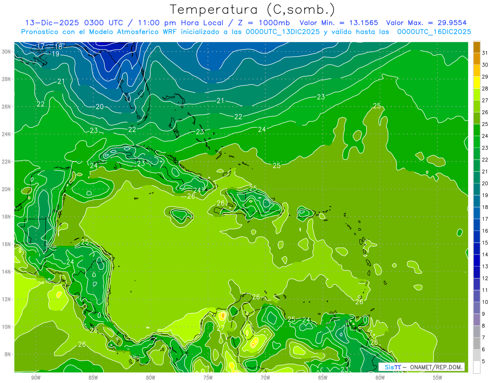Click the 'Temperatura (C,somb.)' chart title
496x383 pixels.
coord(252,10)
